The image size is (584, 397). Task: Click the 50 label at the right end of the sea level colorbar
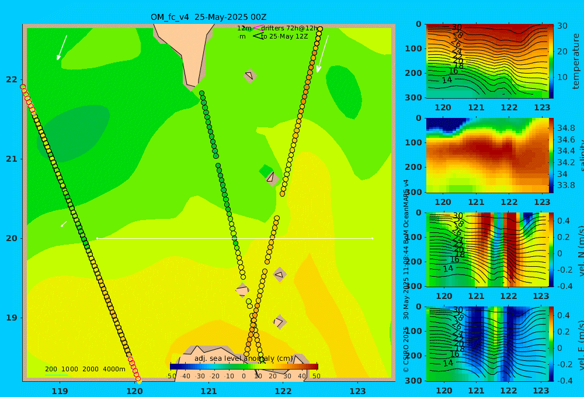pyautogui.click(x=316, y=376)
